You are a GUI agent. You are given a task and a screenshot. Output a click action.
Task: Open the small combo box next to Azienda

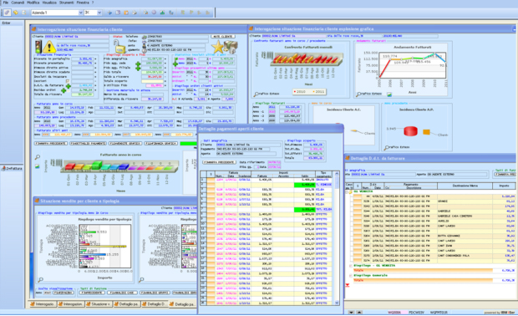pos(93,13)
